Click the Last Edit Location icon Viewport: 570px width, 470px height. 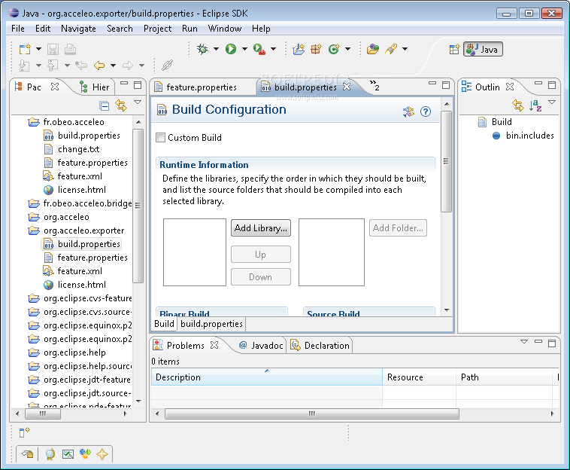click(x=81, y=66)
